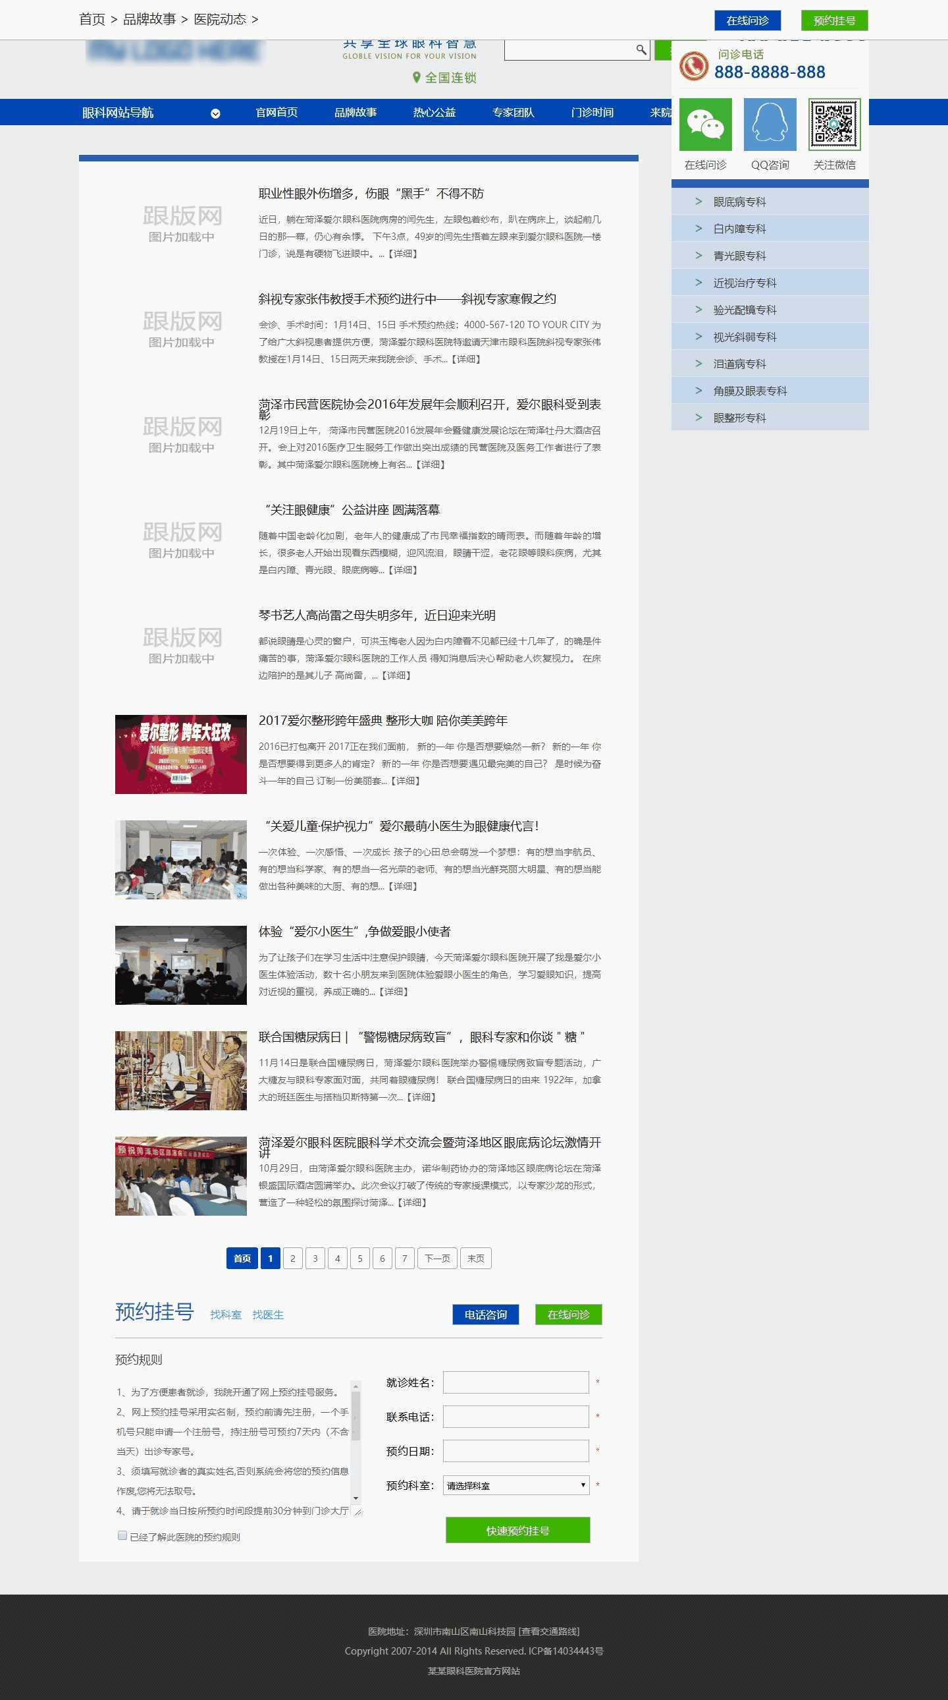The image size is (948, 1700).
Task: Click the search magnifier icon
Action: click(x=641, y=49)
